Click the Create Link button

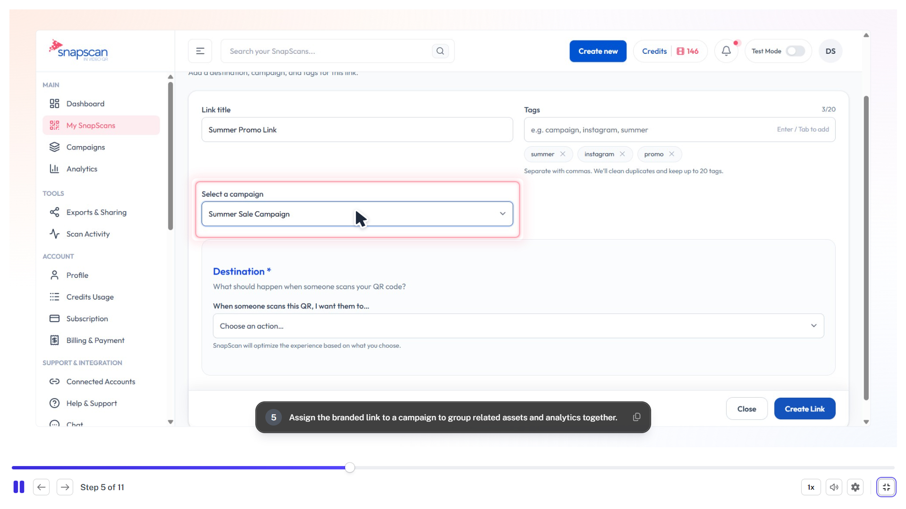pyautogui.click(x=804, y=409)
